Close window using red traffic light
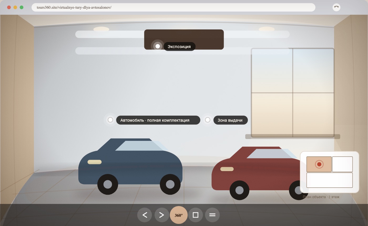 9,7
